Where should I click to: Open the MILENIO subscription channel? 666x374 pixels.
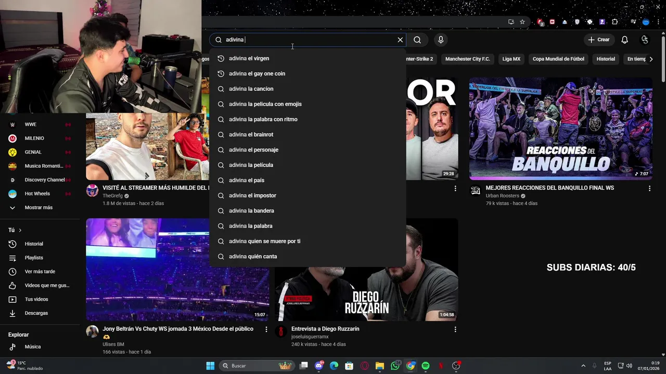point(40,139)
